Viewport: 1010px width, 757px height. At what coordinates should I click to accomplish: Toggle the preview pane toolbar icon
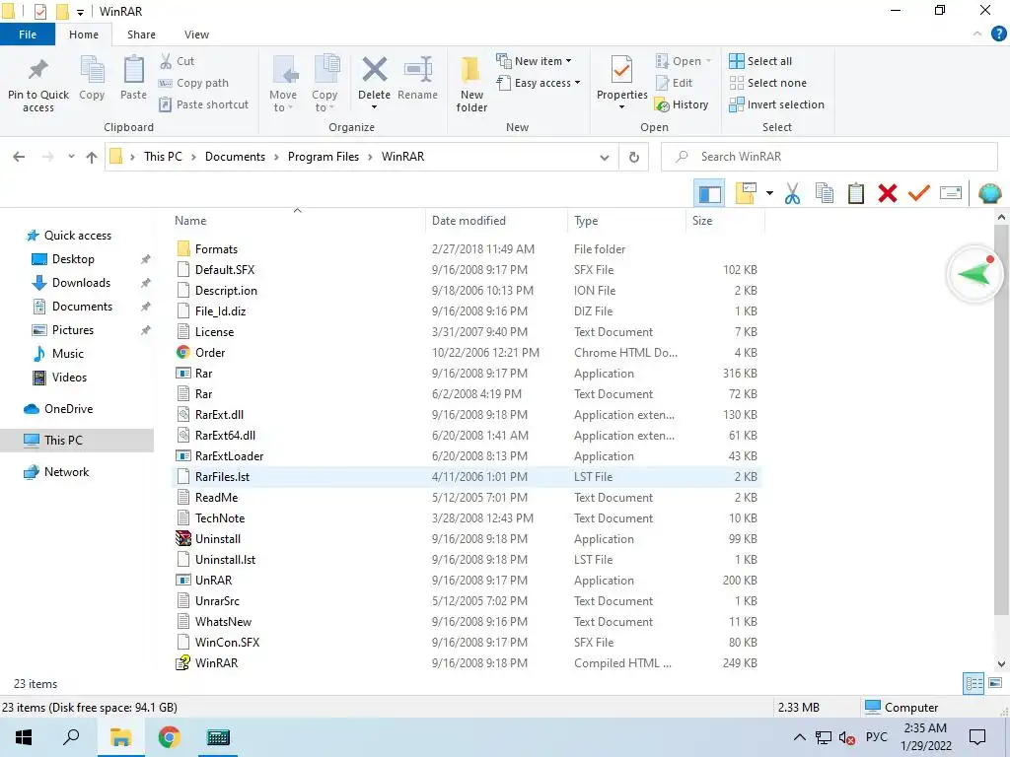710,193
